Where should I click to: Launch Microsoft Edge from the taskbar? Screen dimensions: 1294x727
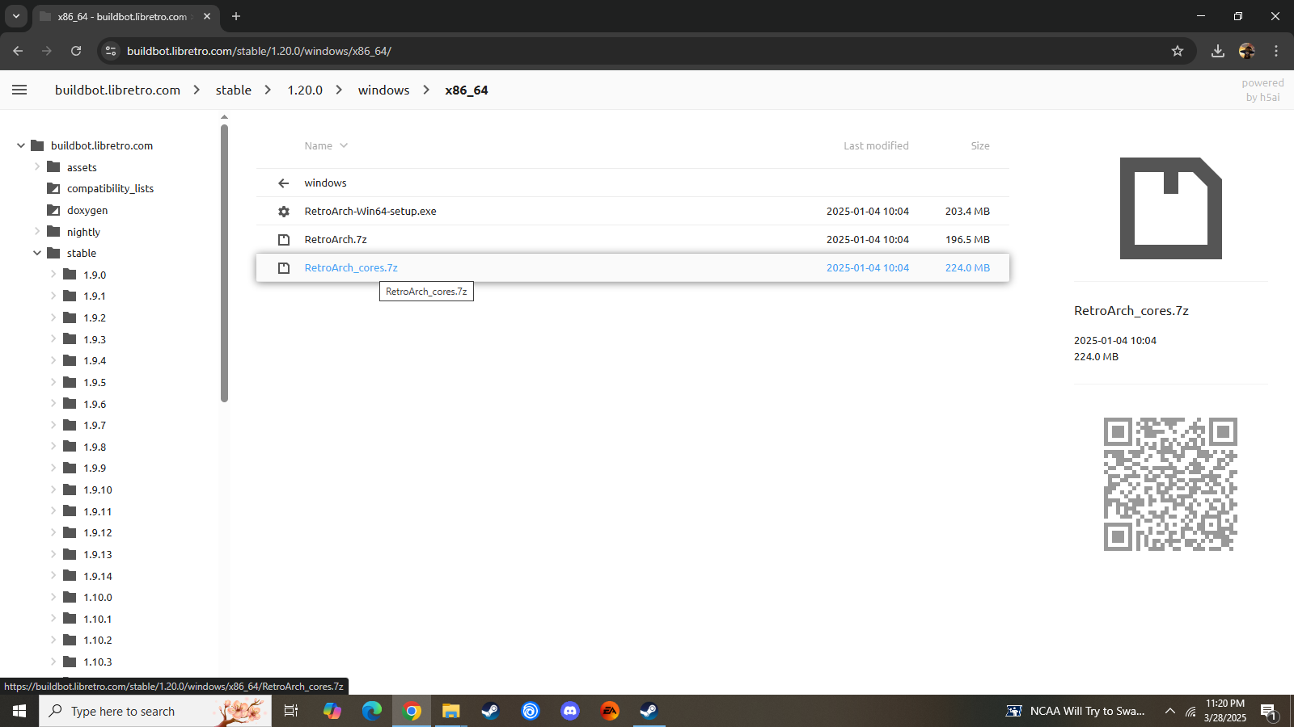pos(372,711)
